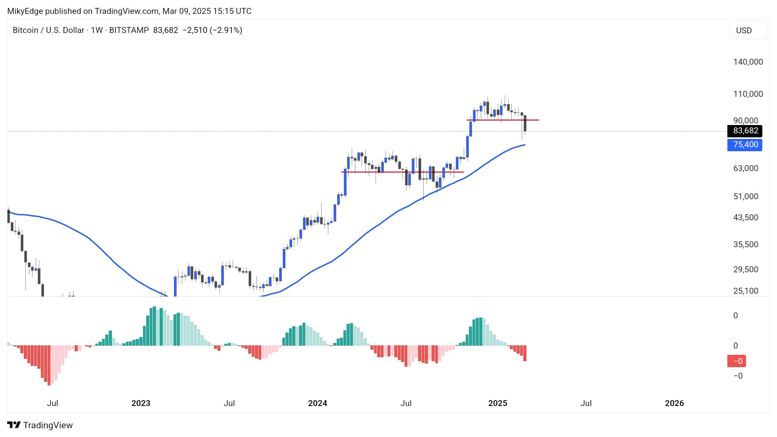Click the 110,000 price scale label
The image size is (777, 437).
748,94
